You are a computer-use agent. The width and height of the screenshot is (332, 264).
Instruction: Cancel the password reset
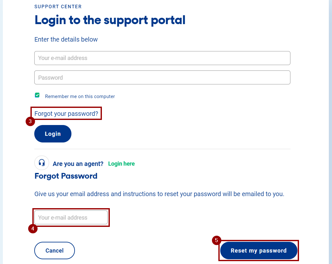coord(54,251)
